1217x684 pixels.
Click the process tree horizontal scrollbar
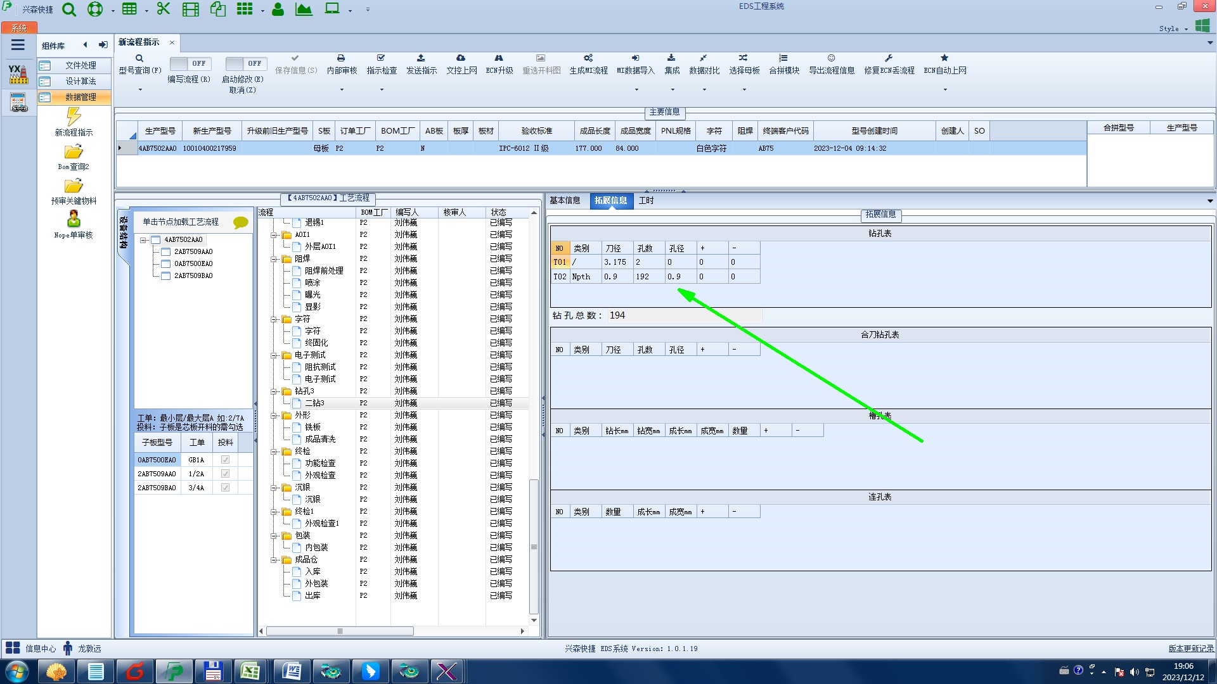click(x=339, y=631)
